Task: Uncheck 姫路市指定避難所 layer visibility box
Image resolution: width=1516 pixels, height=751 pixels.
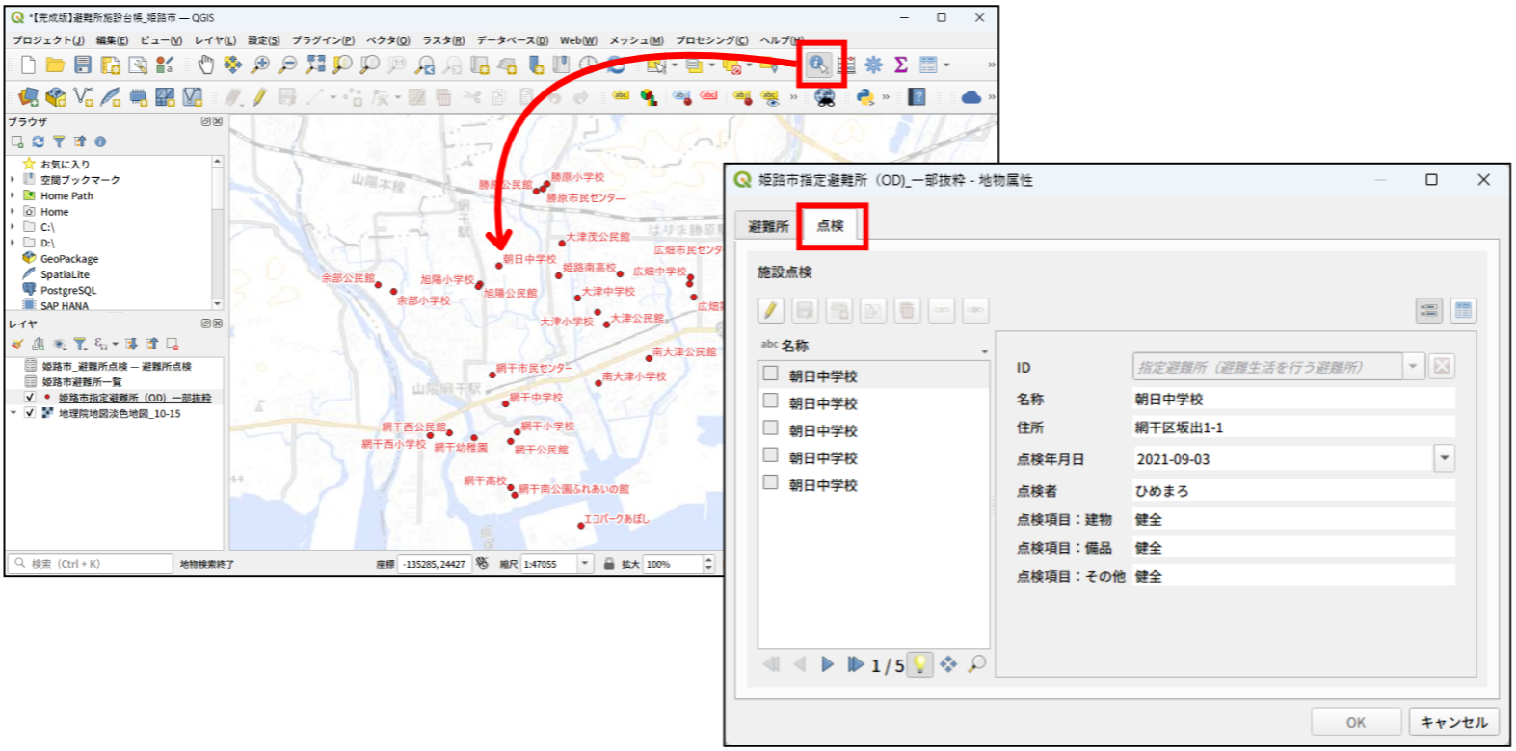Action: click(30, 397)
